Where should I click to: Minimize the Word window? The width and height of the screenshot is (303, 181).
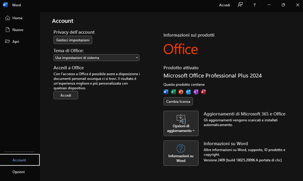(269, 5)
